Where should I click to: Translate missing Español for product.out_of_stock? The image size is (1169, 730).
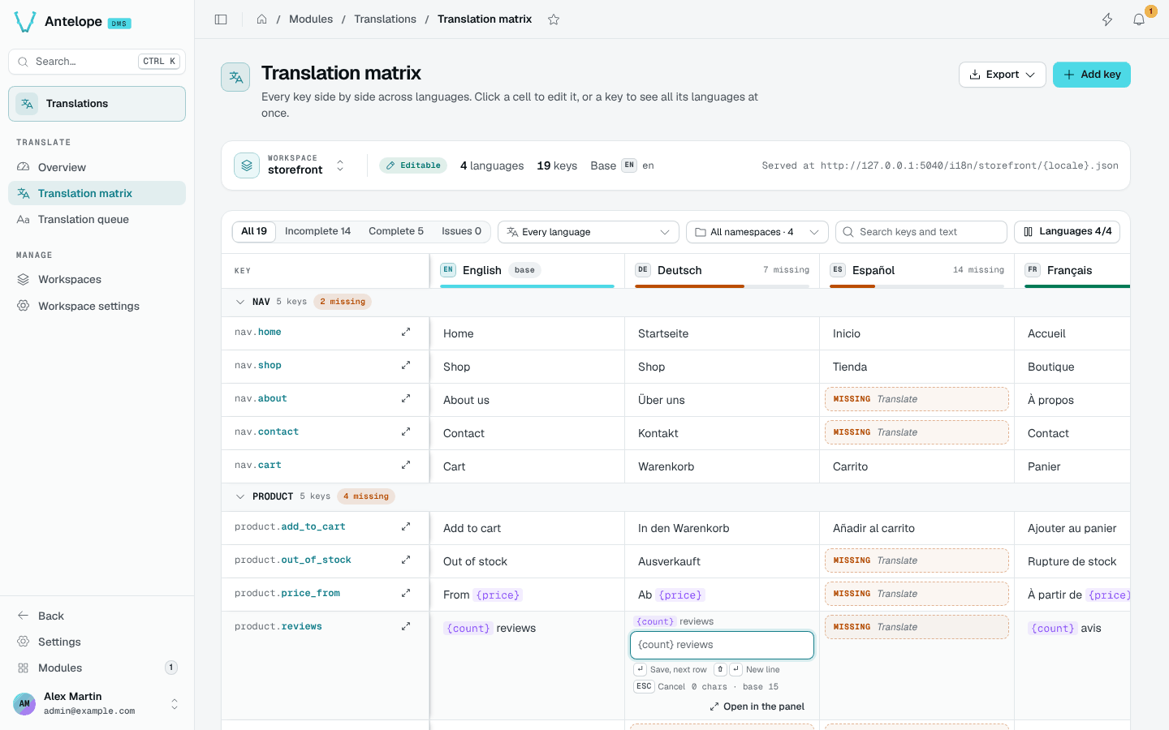point(917,560)
